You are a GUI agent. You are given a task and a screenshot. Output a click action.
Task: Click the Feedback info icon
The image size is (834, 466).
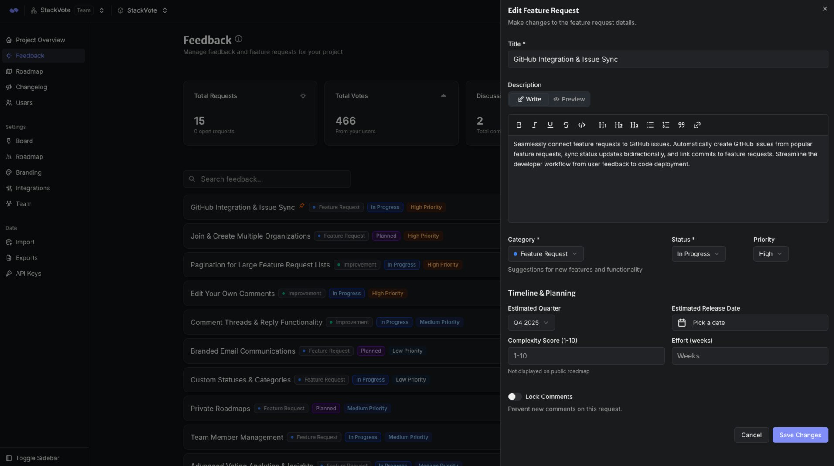click(238, 39)
